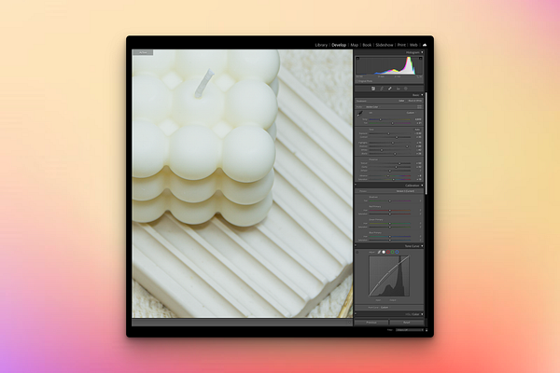Click the cloud sync icon

(x=425, y=45)
